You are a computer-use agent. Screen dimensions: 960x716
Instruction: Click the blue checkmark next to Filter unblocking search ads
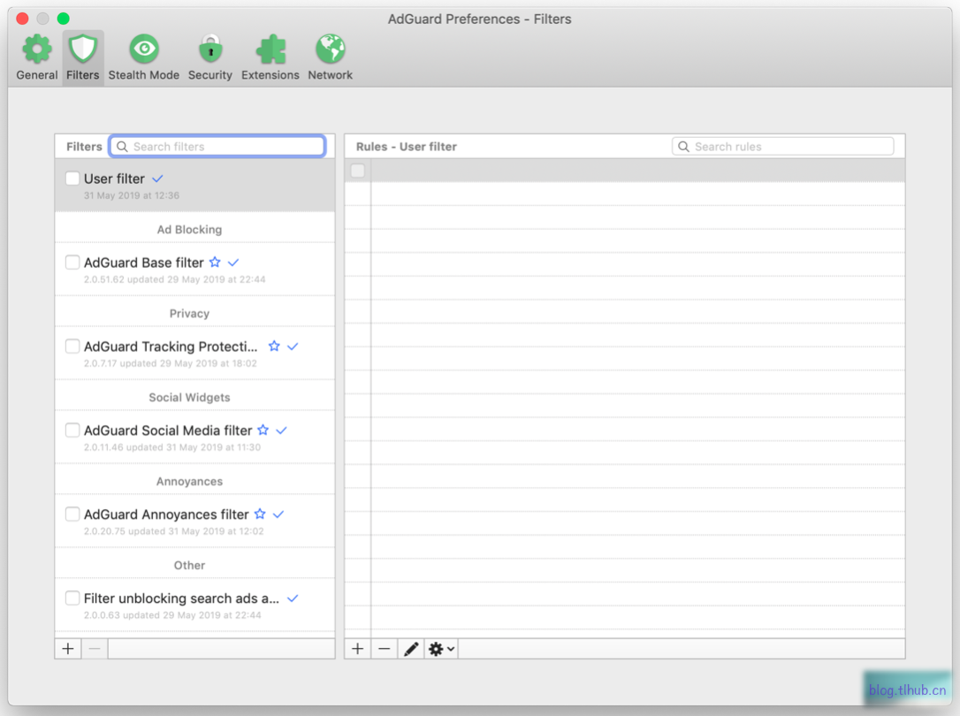point(293,598)
